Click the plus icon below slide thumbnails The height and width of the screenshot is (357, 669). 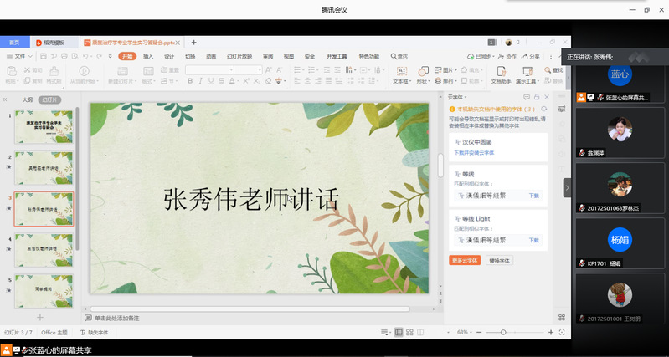(x=39, y=318)
